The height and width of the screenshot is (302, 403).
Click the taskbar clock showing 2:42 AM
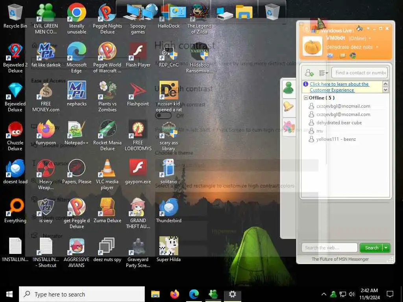point(369,294)
